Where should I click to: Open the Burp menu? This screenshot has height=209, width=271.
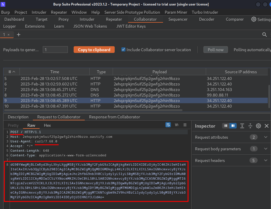click(6, 12)
